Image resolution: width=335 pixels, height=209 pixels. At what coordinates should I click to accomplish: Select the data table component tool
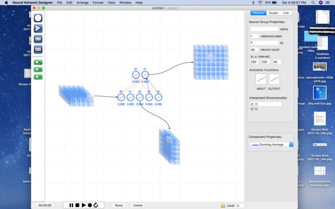coord(38,39)
